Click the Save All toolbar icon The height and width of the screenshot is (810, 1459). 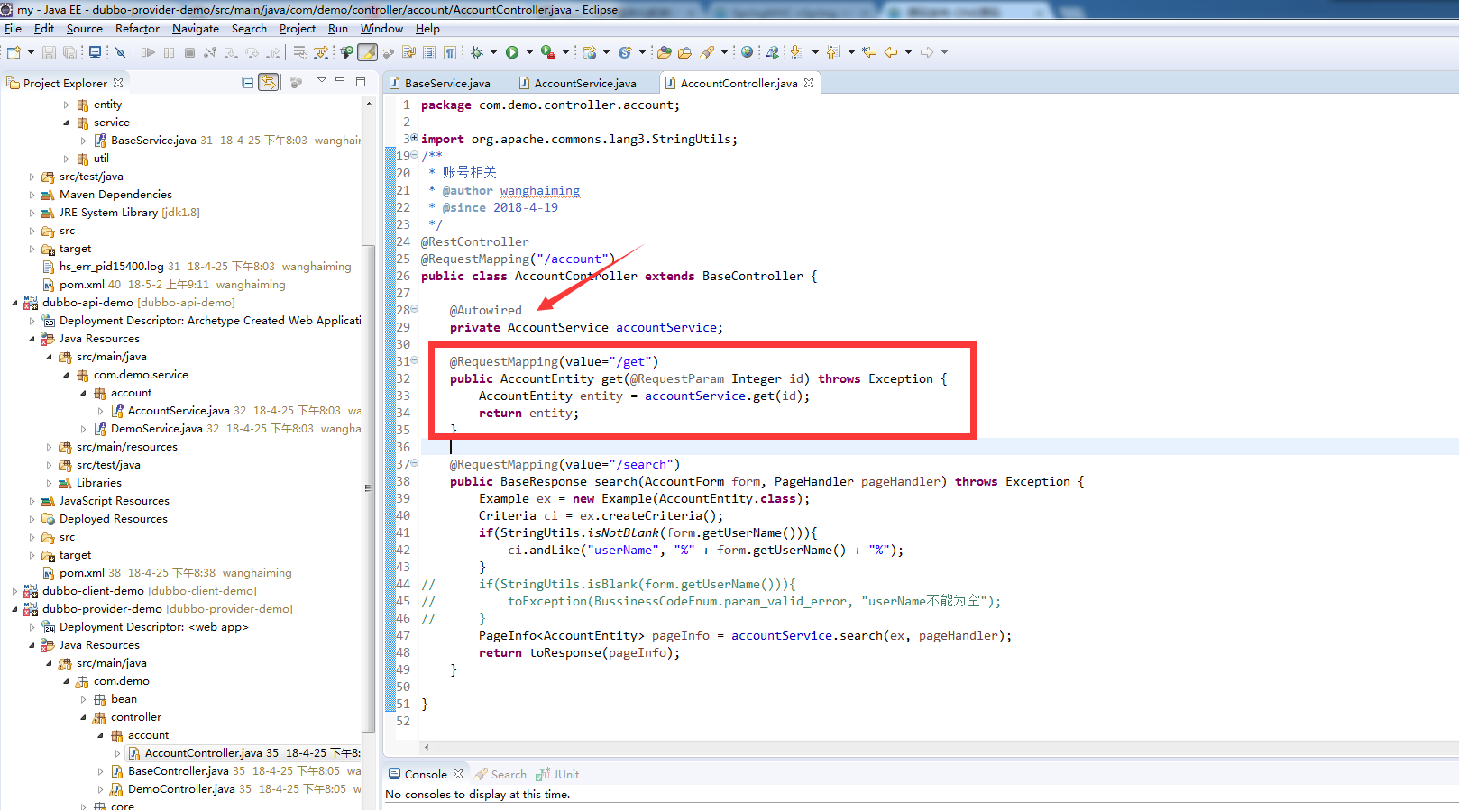[69, 52]
